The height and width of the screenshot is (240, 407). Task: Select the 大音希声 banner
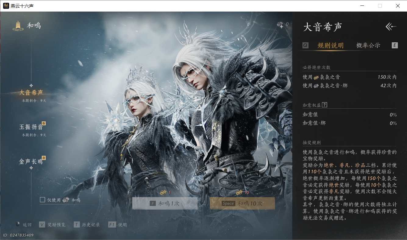31,93
